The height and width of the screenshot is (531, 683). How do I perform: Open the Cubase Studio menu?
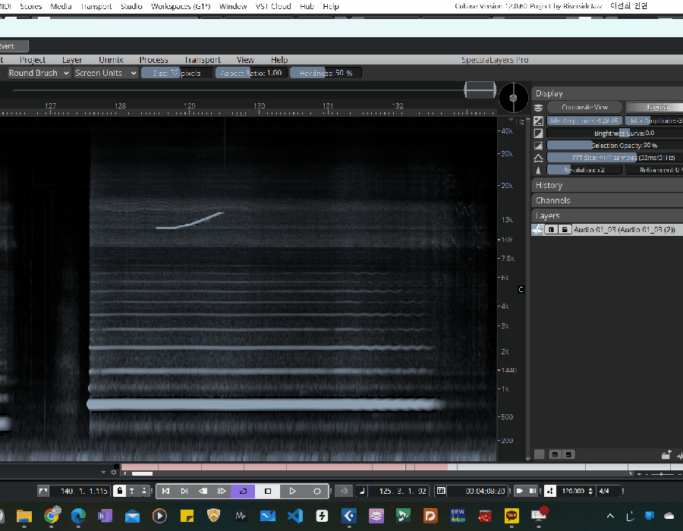131,7
